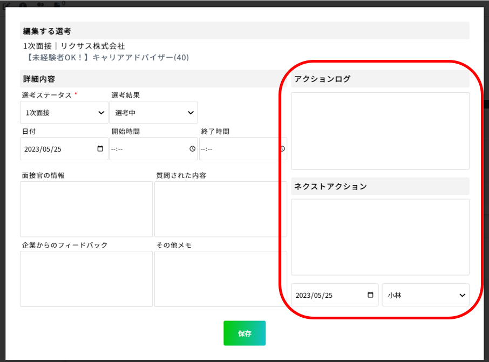Open the 【未経験者OK！】キャリアアドバイザー job link
489x362 pixels.
(106, 57)
